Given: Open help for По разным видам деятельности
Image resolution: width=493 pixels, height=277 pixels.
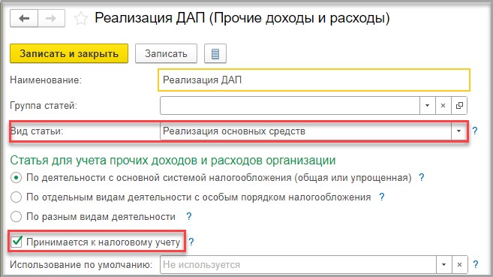Looking at the screenshot, I should click(x=188, y=216).
